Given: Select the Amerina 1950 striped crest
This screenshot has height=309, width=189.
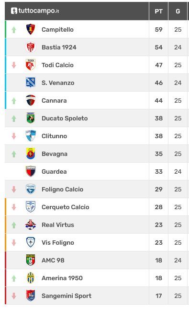Looking at the screenshot, I should click(x=31, y=278).
